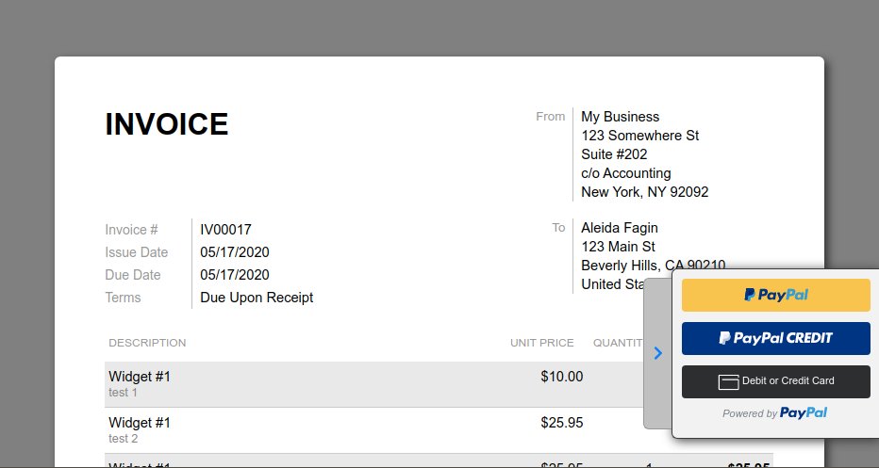Click the Due Date value 05/17/2020

tap(234, 275)
